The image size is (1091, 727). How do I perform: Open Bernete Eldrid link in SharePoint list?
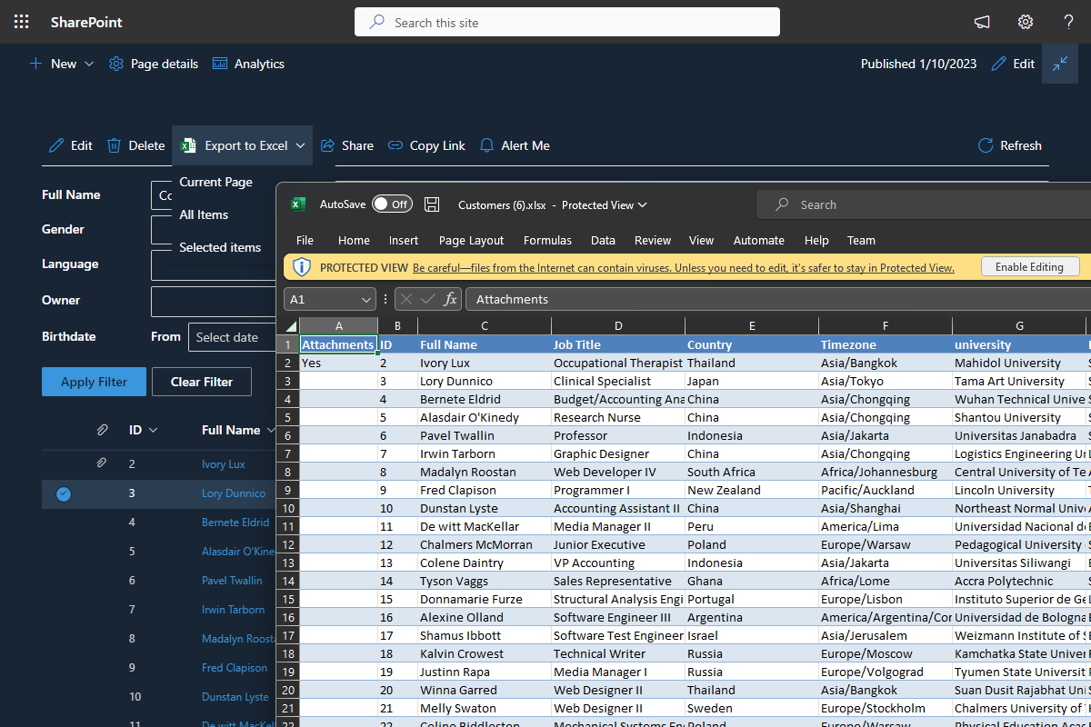(235, 523)
